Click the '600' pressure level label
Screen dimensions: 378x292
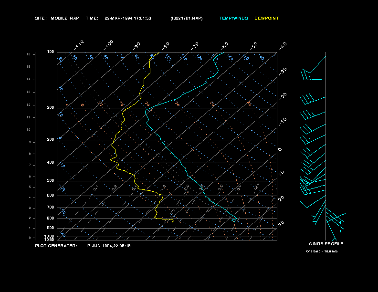pos(51,196)
